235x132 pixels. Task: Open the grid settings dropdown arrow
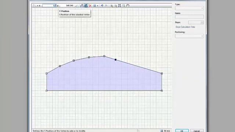tap(98, 6)
